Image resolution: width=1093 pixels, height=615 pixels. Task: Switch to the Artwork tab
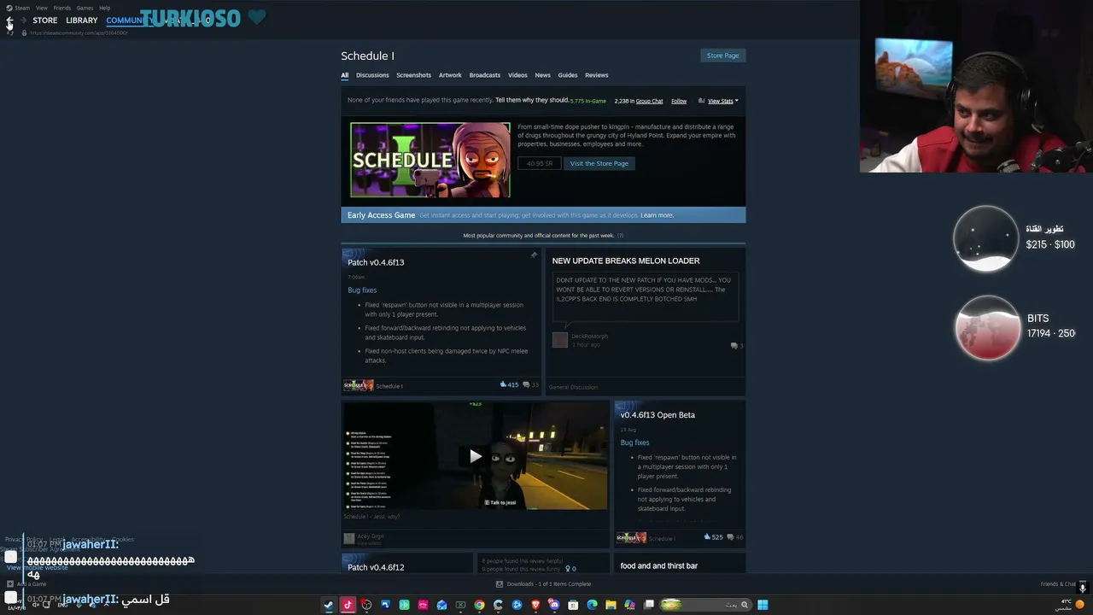coord(450,75)
